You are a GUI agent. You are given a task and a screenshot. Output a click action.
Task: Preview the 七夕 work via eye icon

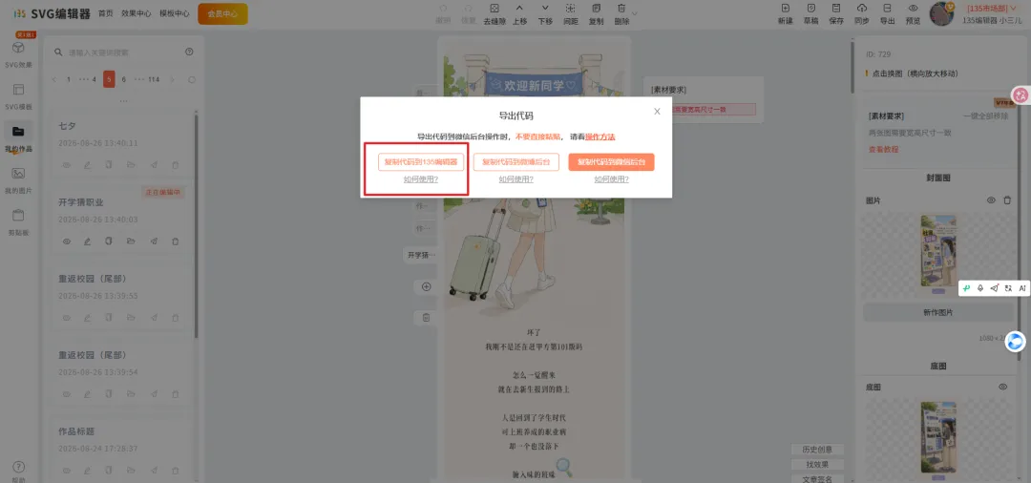pyautogui.click(x=67, y=165)
